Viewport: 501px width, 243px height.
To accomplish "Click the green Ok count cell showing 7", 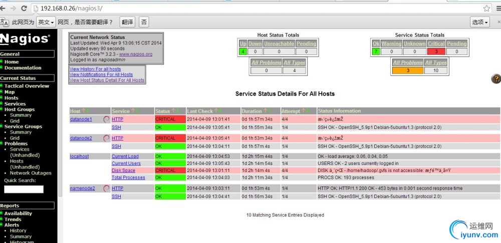I will (376, 51).
